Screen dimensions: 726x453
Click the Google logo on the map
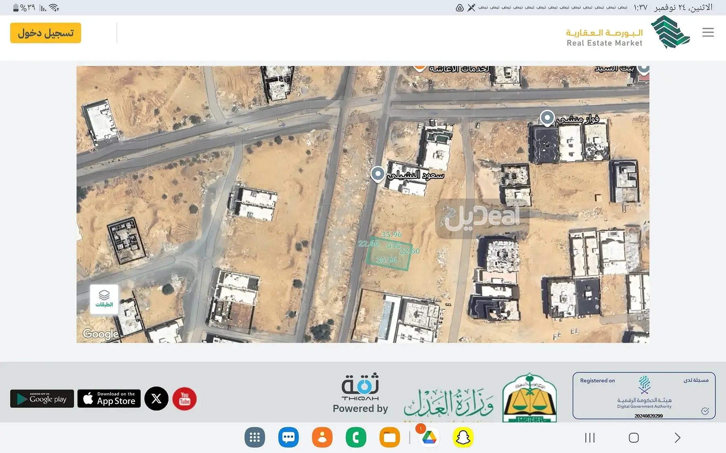[100, 334]
